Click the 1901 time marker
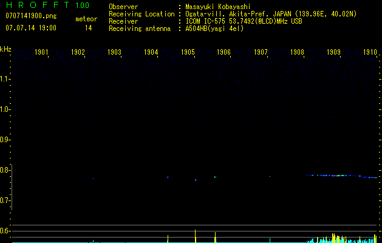Image resolution: width=382 pixels, height=243 pixels. (x=41, y=52)
